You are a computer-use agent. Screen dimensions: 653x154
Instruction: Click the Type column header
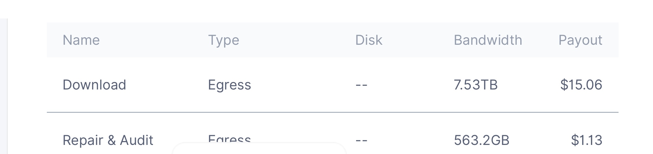(x=223, y=41)
